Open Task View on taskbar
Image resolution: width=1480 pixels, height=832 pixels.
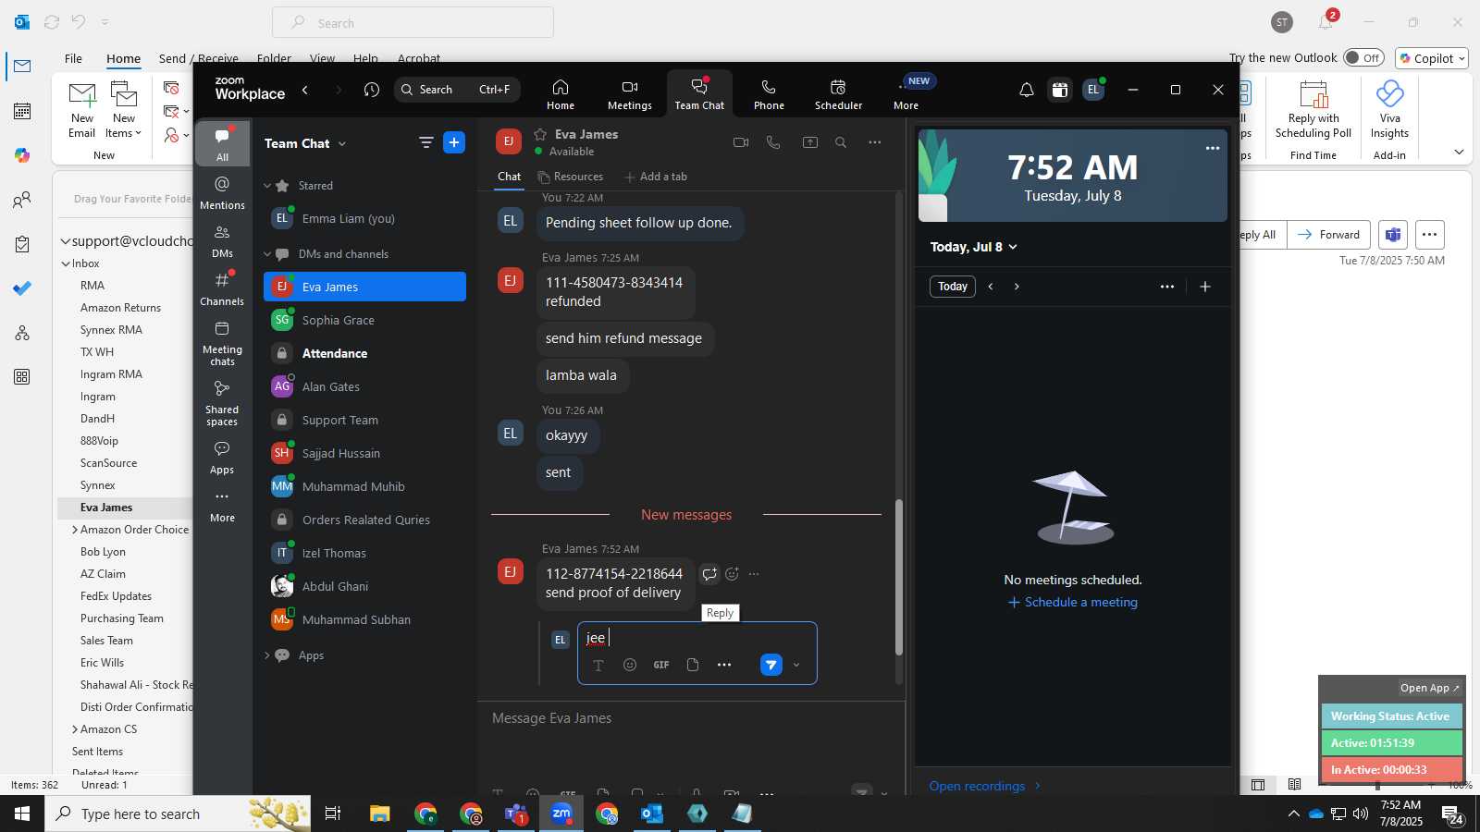333,814
